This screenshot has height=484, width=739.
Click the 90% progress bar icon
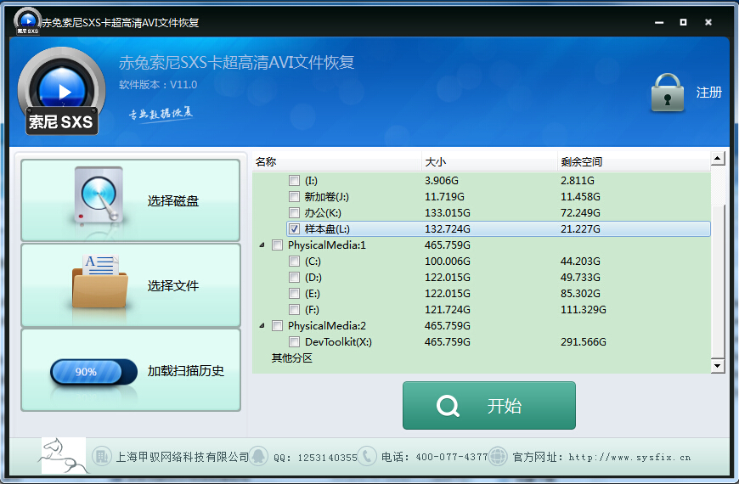click(x=93, y=372)
